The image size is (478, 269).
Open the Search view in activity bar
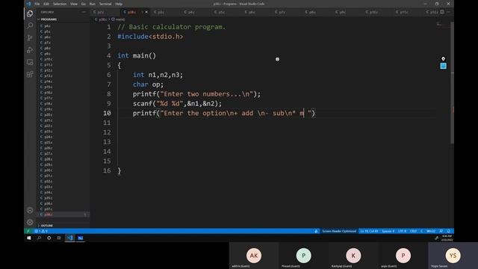(x=30, y=25)
